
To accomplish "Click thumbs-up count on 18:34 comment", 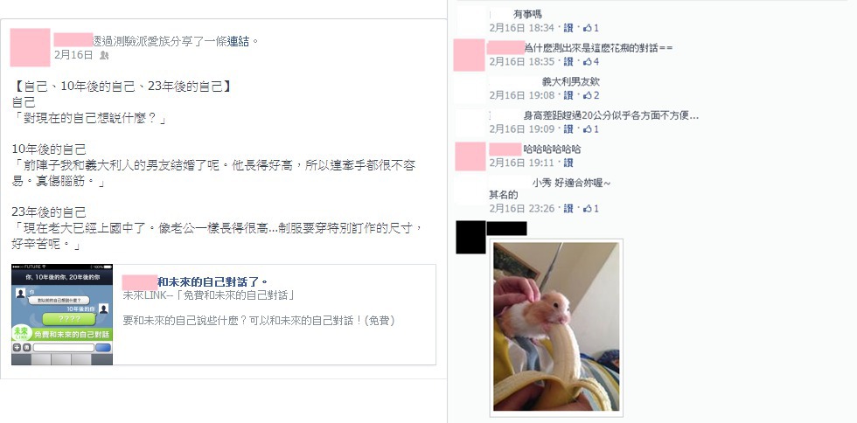I will coord(591,28).
